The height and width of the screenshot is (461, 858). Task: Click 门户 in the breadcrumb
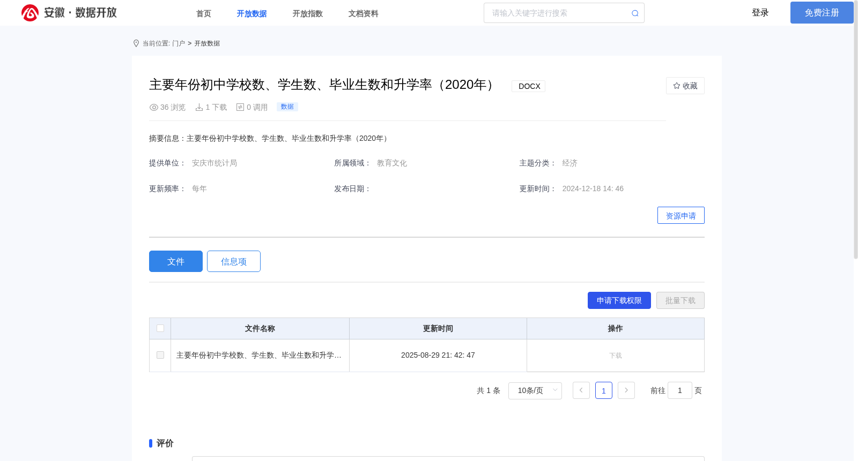coord(179,43)
